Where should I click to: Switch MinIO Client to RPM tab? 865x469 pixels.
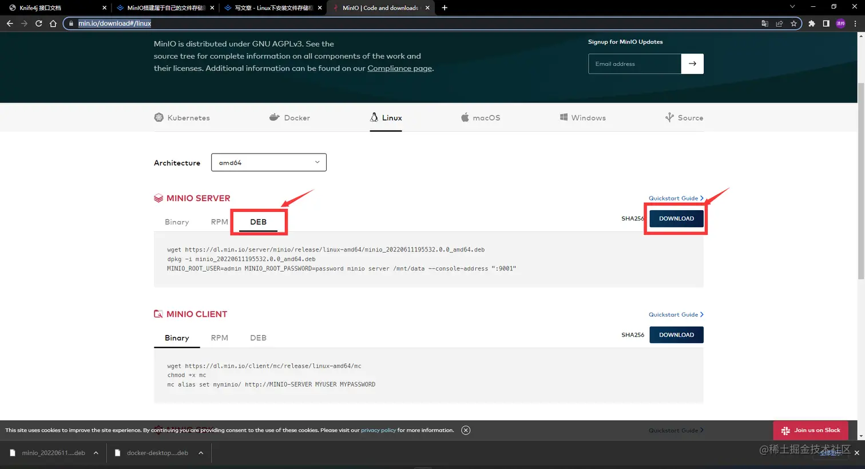(220, 338)
